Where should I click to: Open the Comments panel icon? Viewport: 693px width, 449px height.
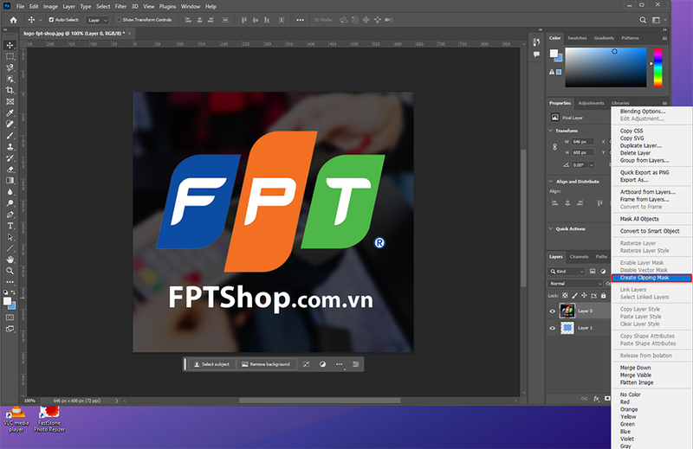click(536, 55)
